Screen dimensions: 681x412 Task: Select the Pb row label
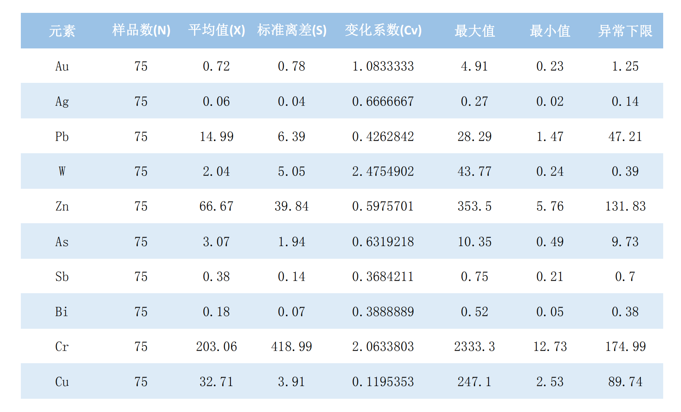62,137
